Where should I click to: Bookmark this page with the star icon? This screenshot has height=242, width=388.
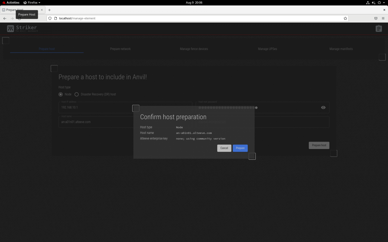click(345, 18)
